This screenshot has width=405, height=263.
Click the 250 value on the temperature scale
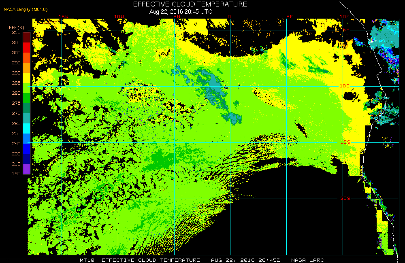[x=16, y=134]
